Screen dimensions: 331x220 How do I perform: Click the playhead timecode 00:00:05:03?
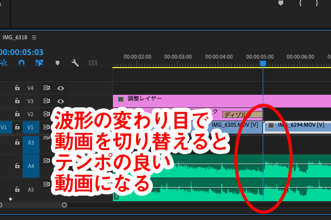21,52
